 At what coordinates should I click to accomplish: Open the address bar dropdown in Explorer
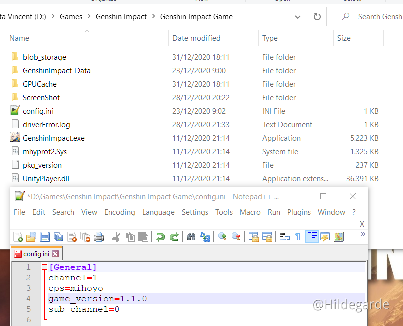coord(298,16)
